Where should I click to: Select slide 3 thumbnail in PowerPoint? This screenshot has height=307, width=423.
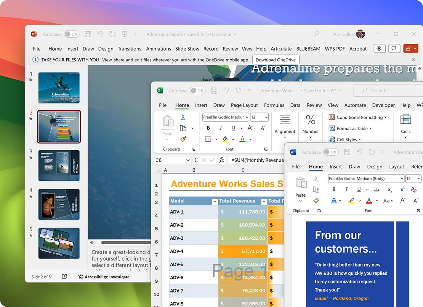(x=59, y=165)
